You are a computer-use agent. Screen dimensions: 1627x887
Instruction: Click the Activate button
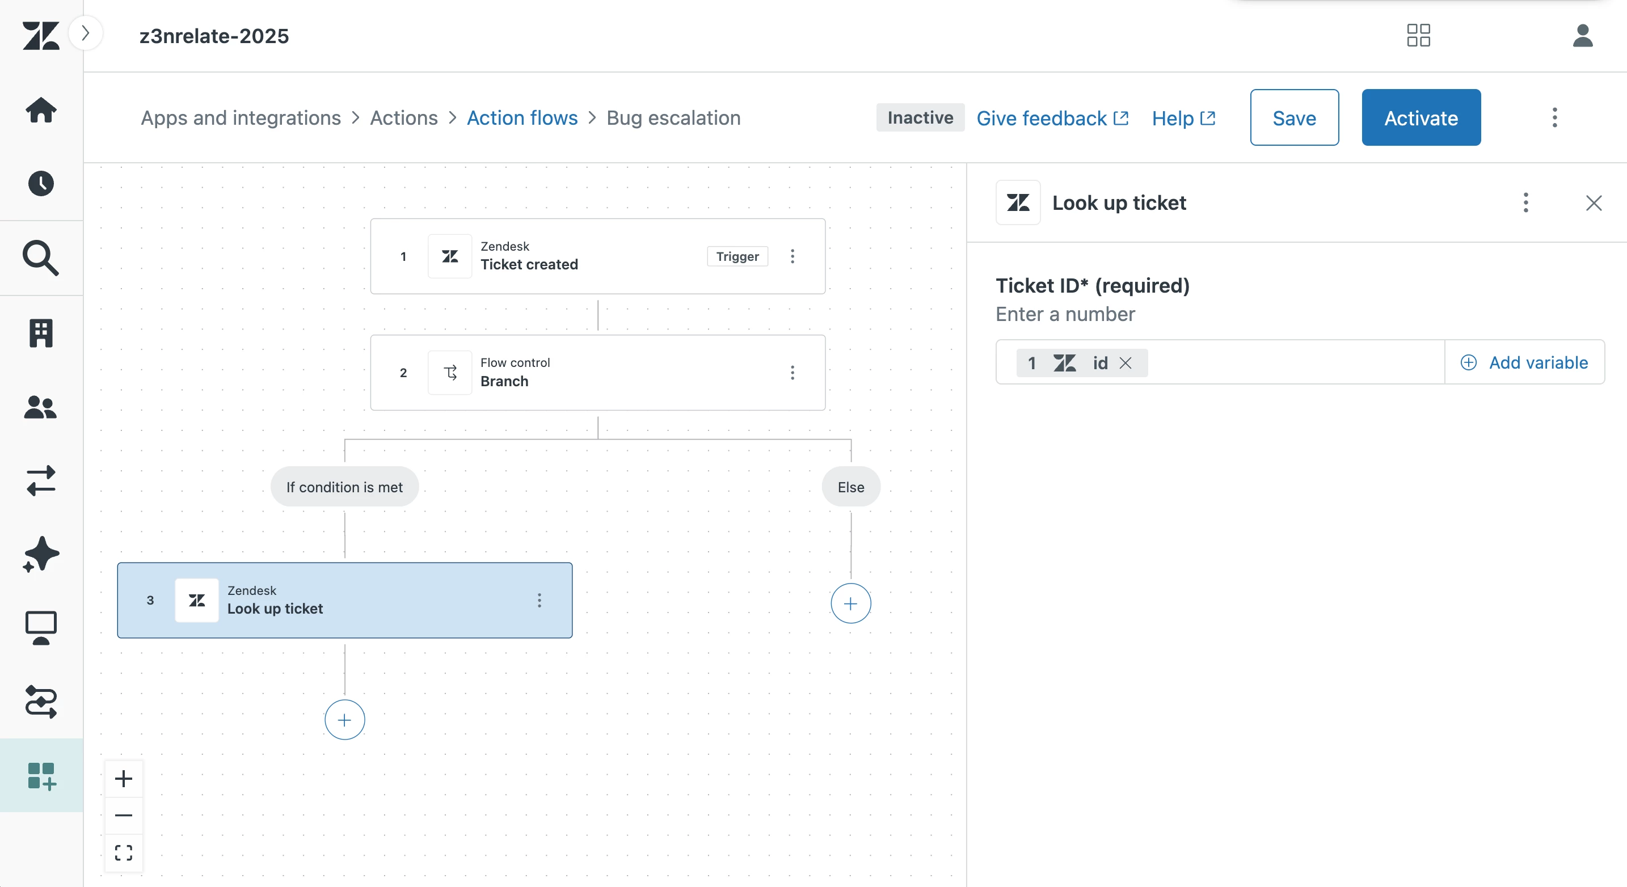[1421, 118]
